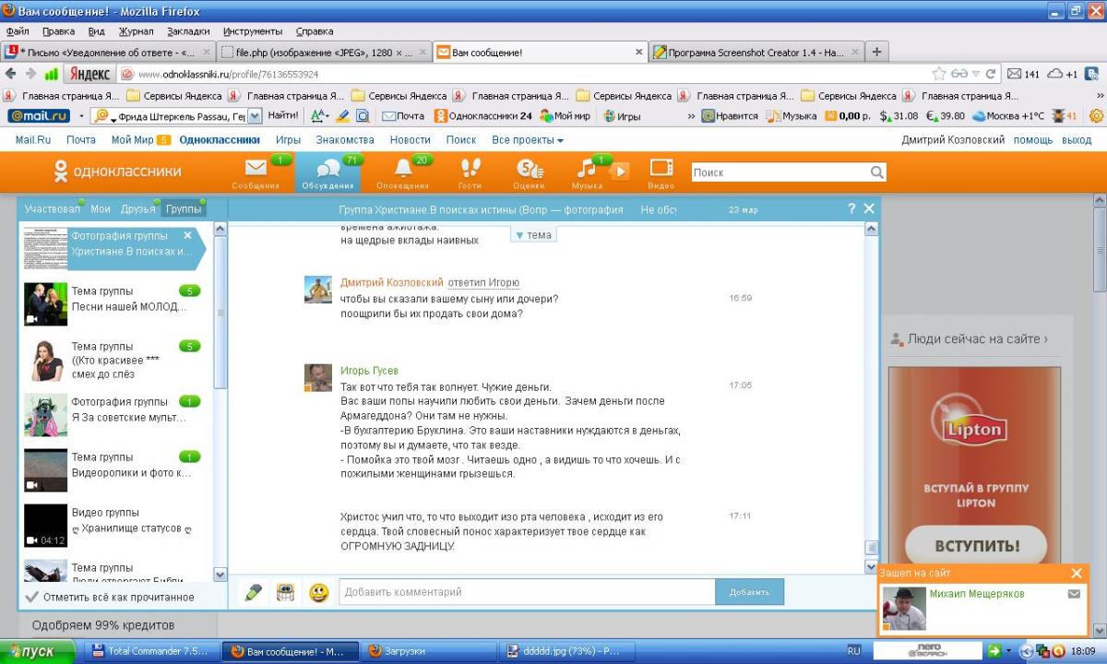Click the Добавить comment button
The width and height of the screenshot is (1107, 664).
[x=749, y=592]
